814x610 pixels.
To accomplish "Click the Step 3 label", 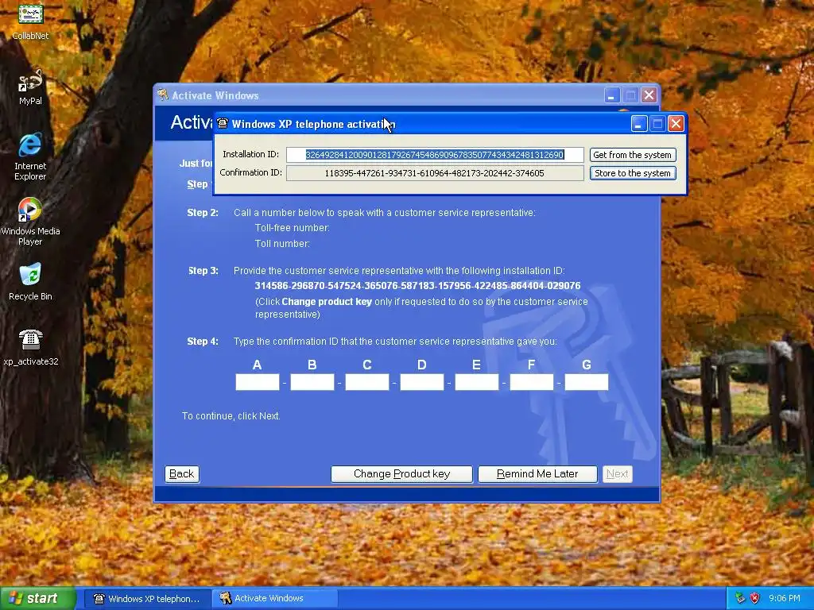I will tap(203, 271).
